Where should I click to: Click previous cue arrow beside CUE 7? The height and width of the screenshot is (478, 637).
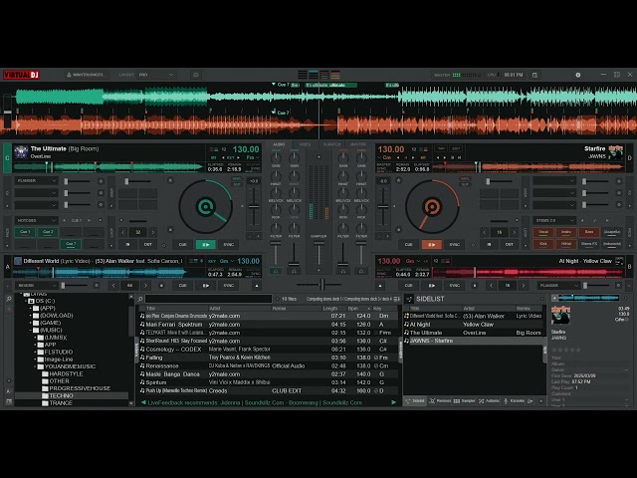[64, 220]
